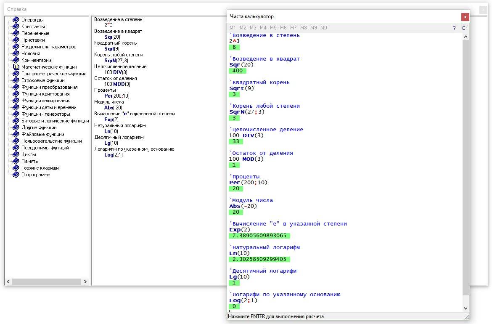Click the book icon beside Битовые и логические функции

[x=16, y=121]
